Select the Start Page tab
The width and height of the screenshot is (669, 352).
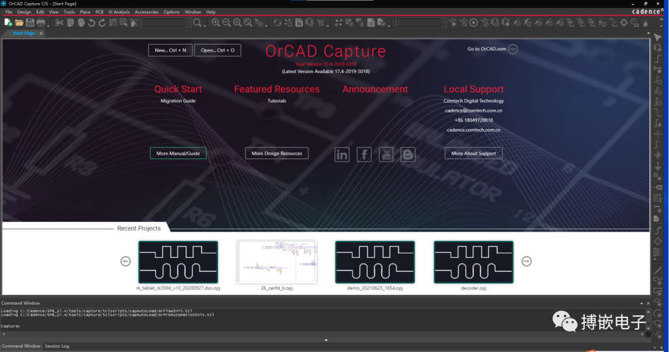coord(24,33)
